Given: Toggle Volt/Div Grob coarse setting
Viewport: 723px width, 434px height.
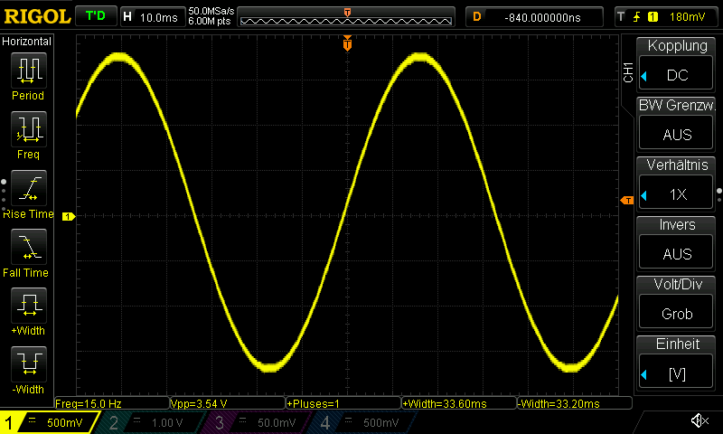Looking at the screenshot, I should point(677,302).
